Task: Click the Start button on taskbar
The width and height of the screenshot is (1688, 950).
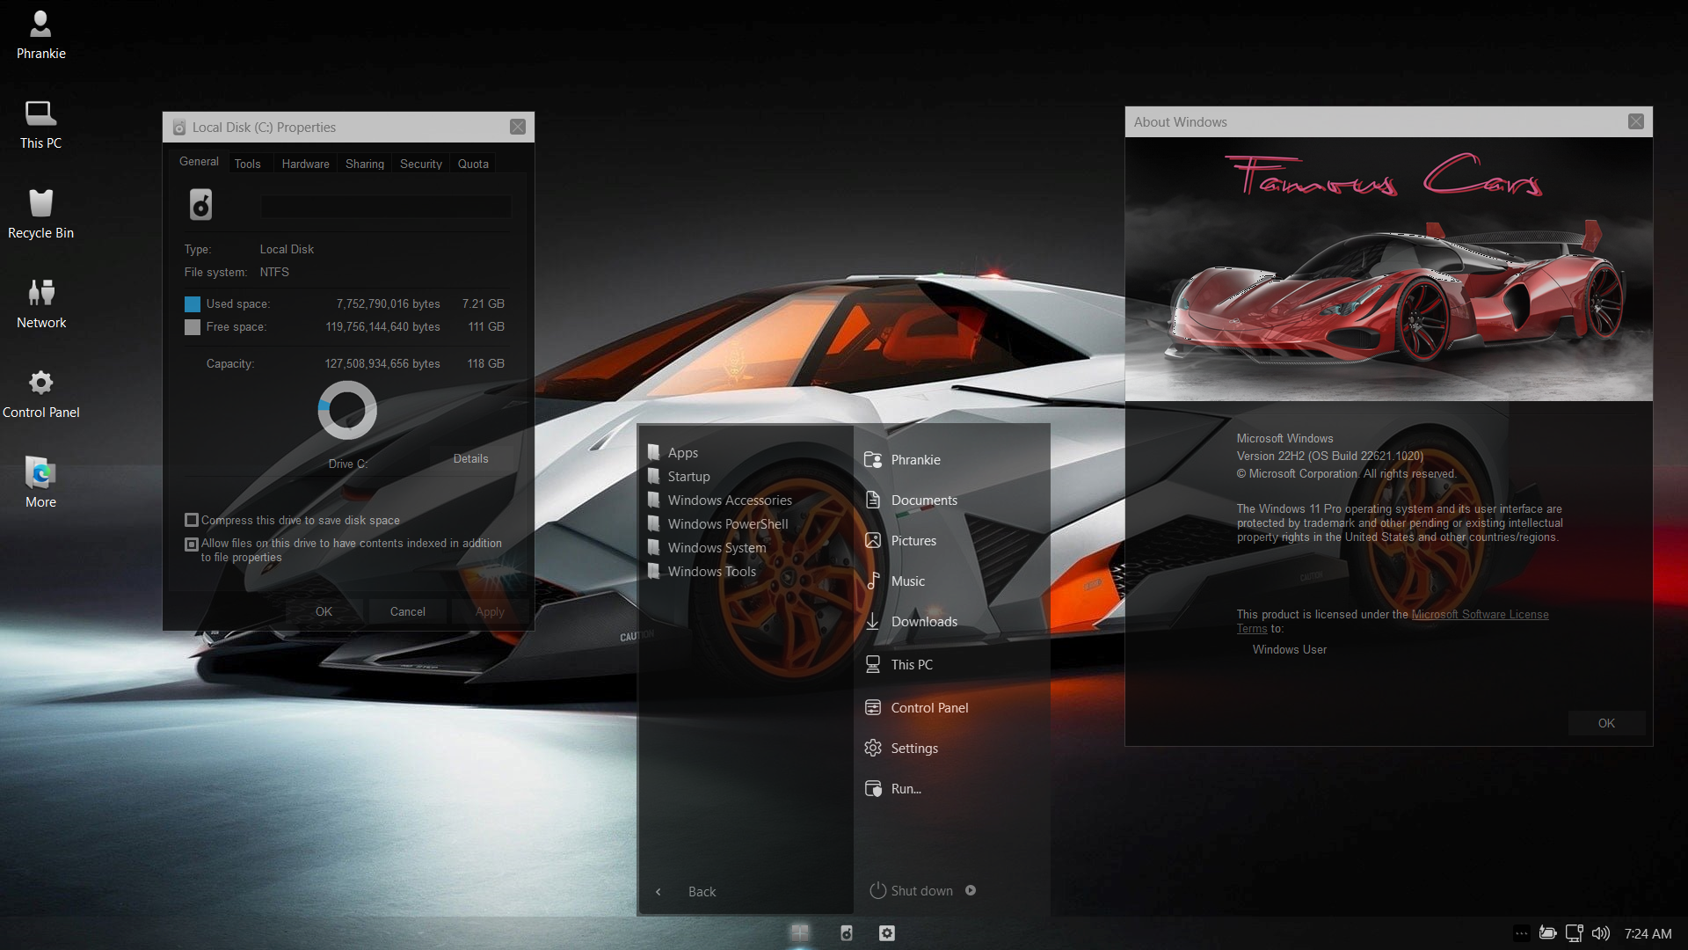Action: tap(799, 933)
